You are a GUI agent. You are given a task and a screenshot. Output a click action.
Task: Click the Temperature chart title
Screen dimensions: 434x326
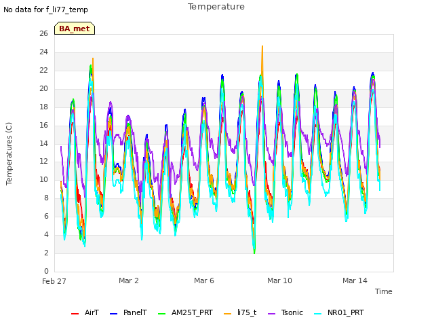(x=216, y=7)
